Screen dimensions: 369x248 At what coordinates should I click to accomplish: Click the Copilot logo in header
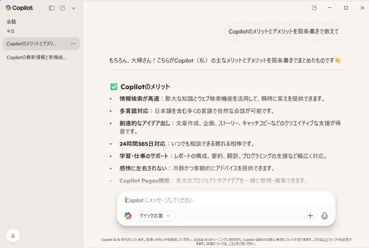click(x=19, y=8)
